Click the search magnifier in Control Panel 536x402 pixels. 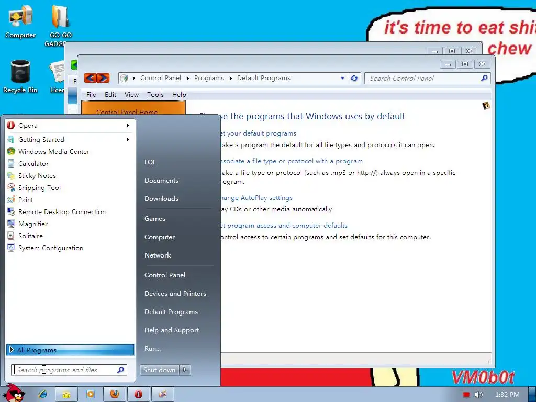(x=484, y=79)
